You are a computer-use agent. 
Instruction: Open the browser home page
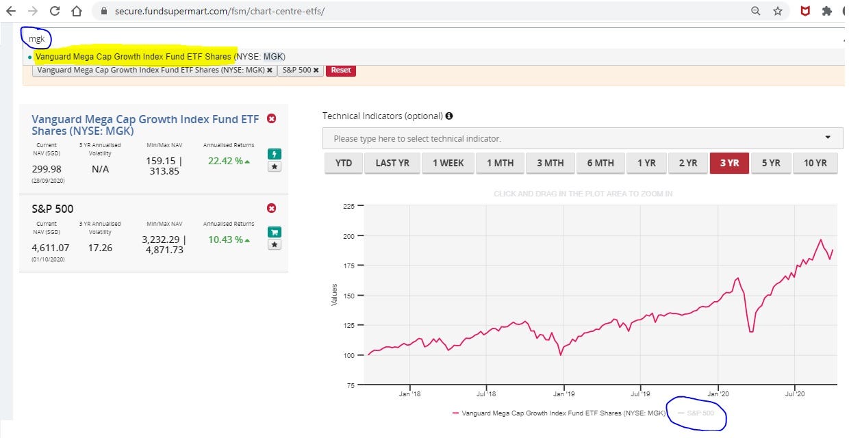(77, 11)
